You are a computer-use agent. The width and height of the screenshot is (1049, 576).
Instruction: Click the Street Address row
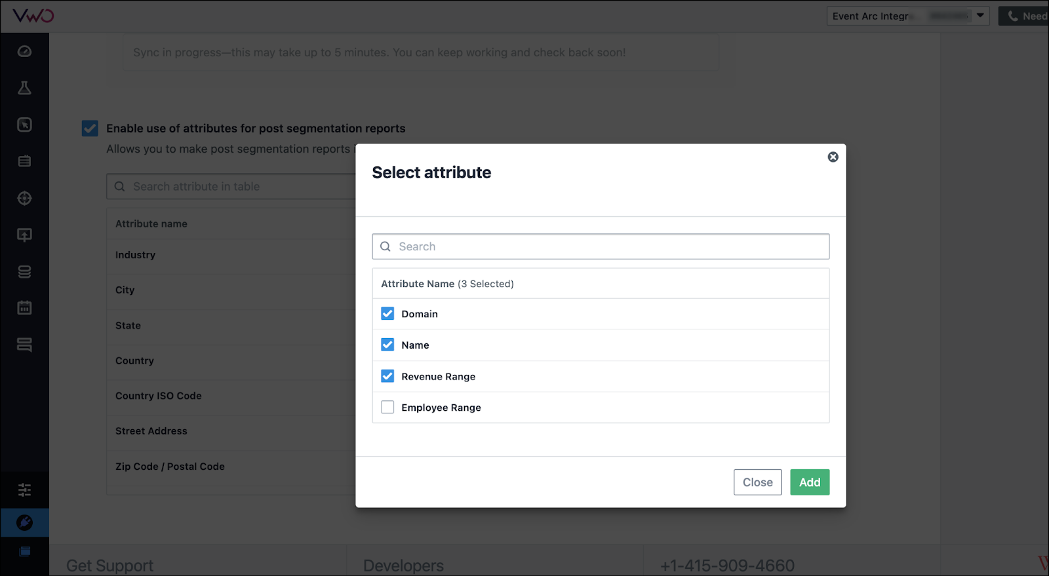231,431
